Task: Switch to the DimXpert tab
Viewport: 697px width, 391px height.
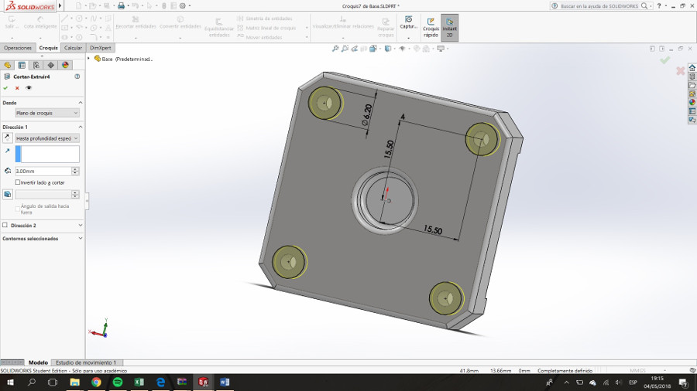Action: (x=101, y=48)
